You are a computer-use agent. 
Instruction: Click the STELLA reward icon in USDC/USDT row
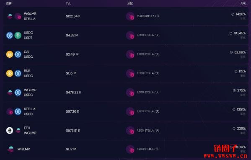tap(130, 35)
